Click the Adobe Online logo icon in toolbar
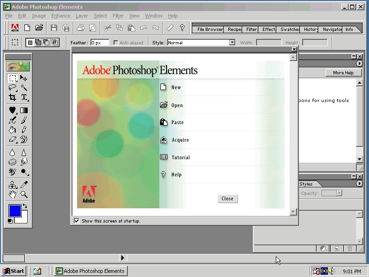Viewport: 369px width, 277px height. [15, 28]
